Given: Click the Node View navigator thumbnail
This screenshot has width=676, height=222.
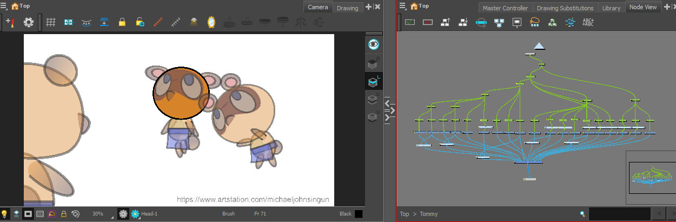Looking at the screenshot, I should coord(652,177).
